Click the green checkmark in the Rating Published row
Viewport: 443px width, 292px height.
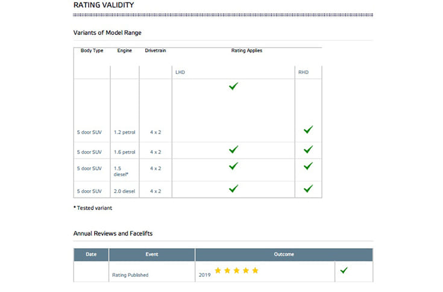[344, 271]
